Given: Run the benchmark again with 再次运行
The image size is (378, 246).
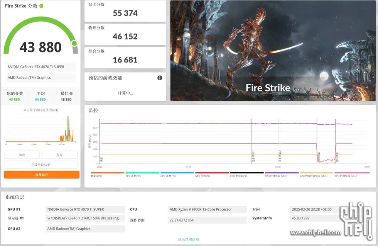Looking at the screenshot, I should (42, 175).
